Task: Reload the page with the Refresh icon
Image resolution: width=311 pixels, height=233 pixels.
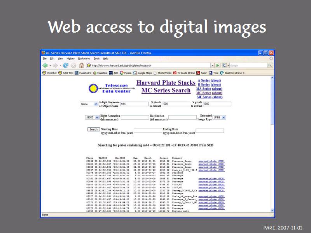Action: (66, 65)
